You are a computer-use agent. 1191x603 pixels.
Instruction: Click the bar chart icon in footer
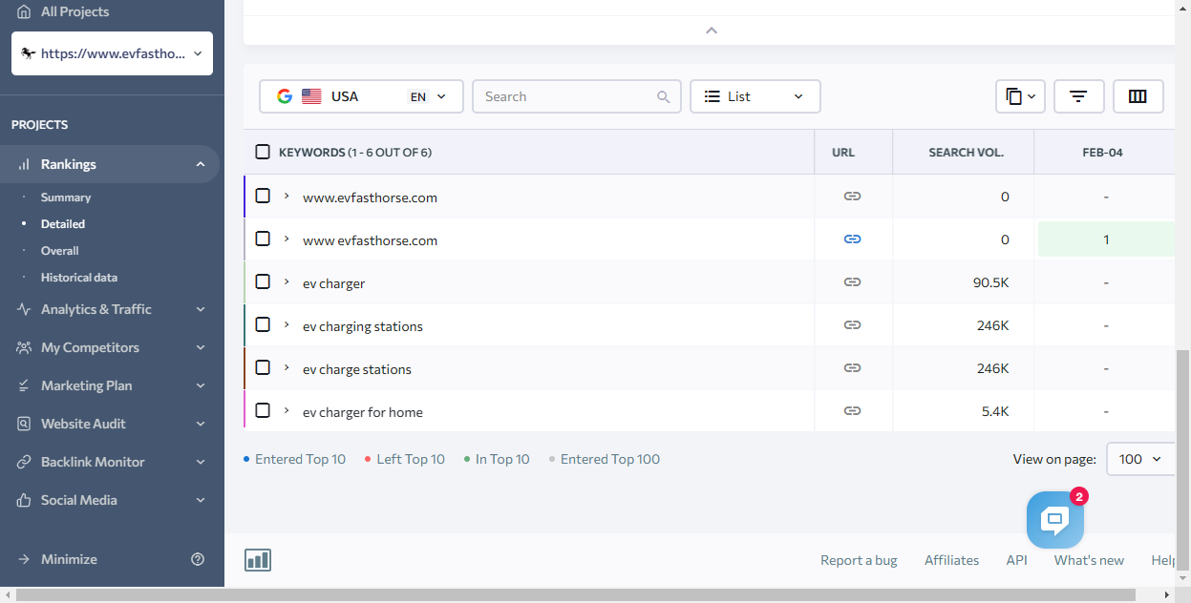[258, 560]
